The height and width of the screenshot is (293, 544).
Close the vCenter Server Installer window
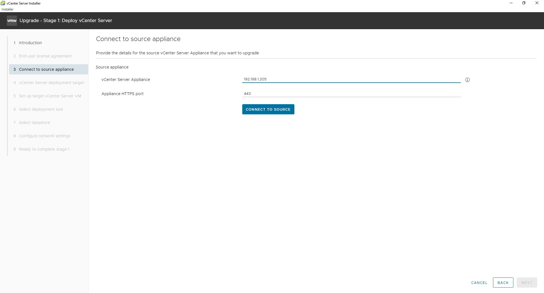(x=537, y=3)
